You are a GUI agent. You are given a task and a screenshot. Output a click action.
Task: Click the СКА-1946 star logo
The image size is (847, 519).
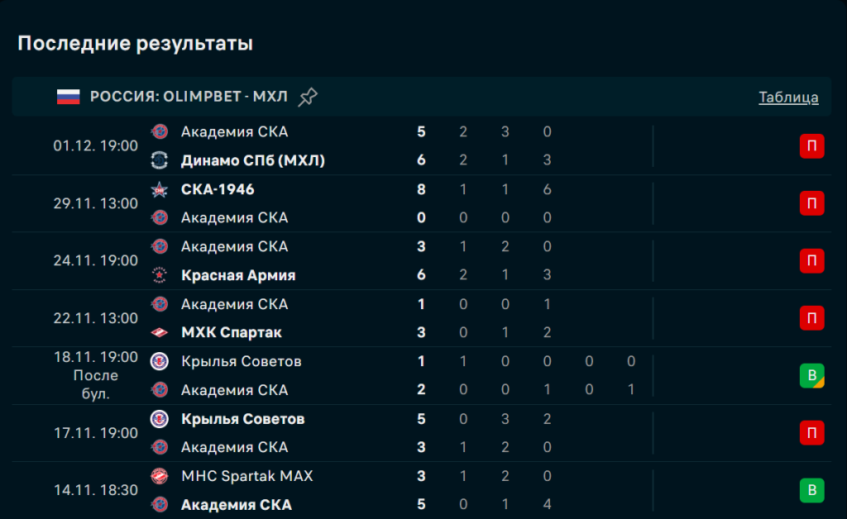[x=160, y=189]
